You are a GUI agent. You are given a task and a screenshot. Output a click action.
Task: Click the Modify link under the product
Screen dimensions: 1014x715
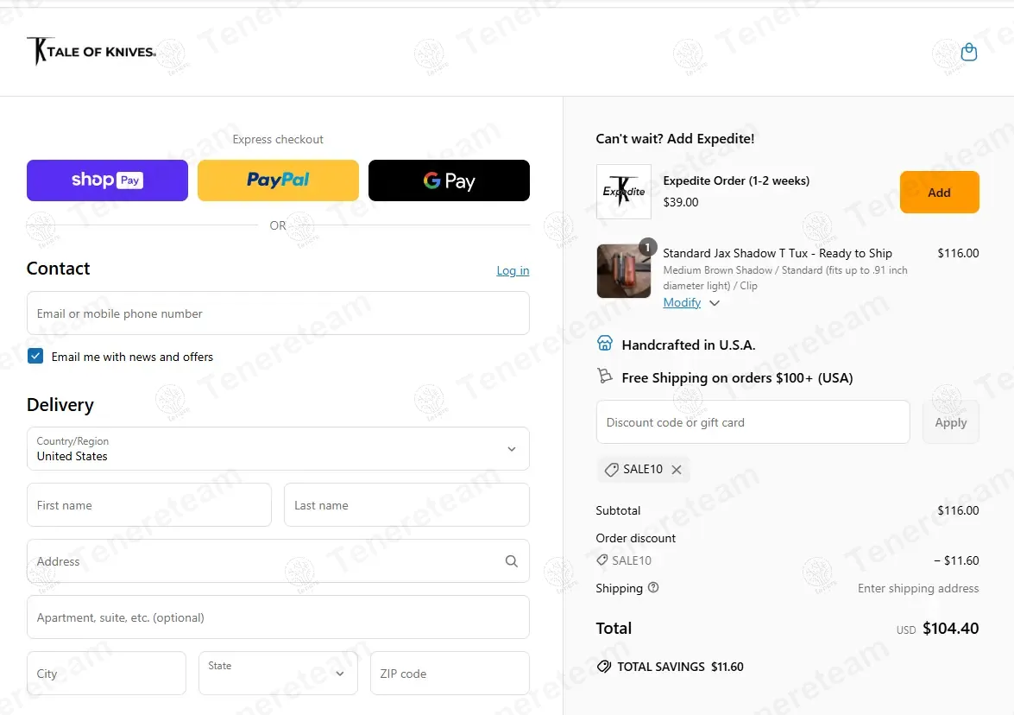[682, 302]
